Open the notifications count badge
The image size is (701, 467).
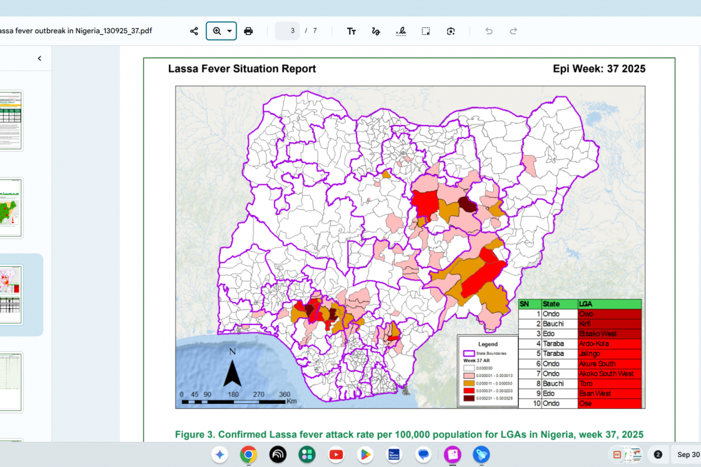[658, 454]
